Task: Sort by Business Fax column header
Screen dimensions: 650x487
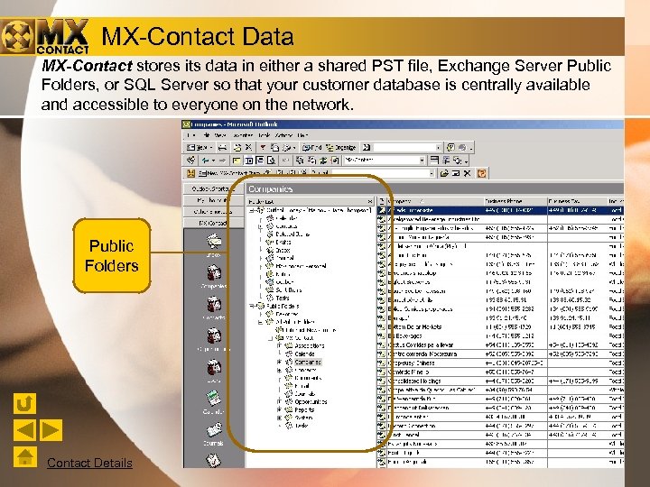Action: click(577, 201)
